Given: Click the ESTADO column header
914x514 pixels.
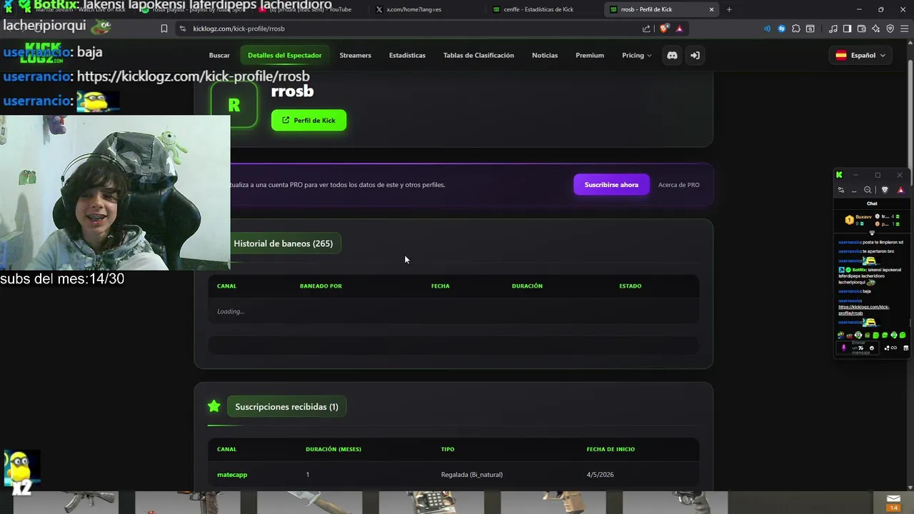Looking at the screenshot, I should 631,286.
